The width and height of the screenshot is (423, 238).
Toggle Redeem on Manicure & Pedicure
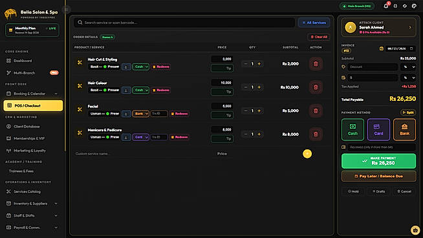pos(179,137)
